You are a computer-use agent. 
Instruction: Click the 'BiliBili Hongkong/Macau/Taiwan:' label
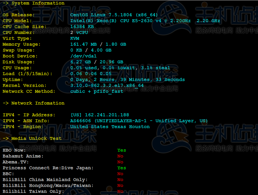pos(48,186)
